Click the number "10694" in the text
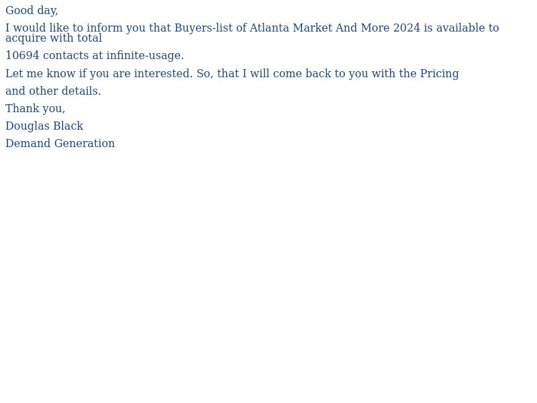This screenshot has height=403, width=537. [x=22, y=56]
